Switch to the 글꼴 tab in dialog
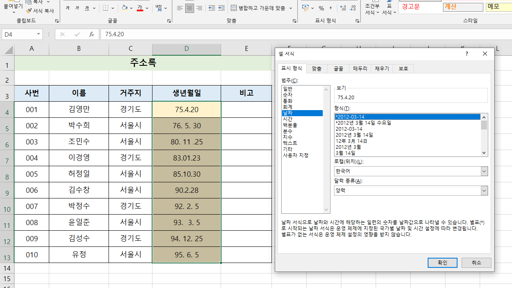 338,69
